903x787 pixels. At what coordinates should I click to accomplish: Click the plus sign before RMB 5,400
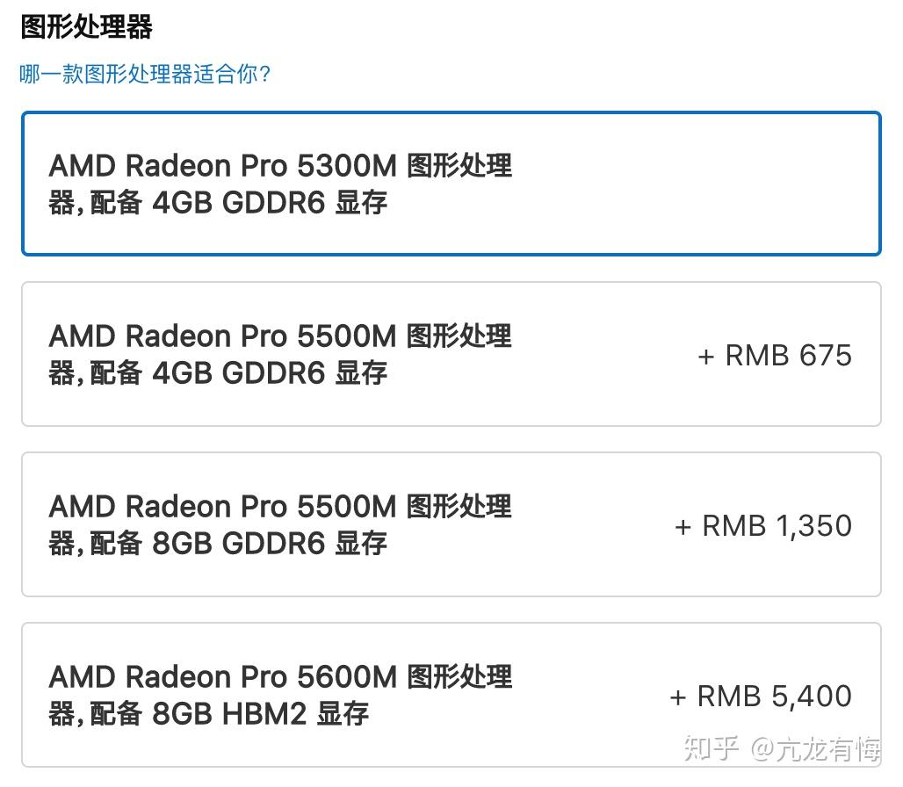(x=678, y=697)
